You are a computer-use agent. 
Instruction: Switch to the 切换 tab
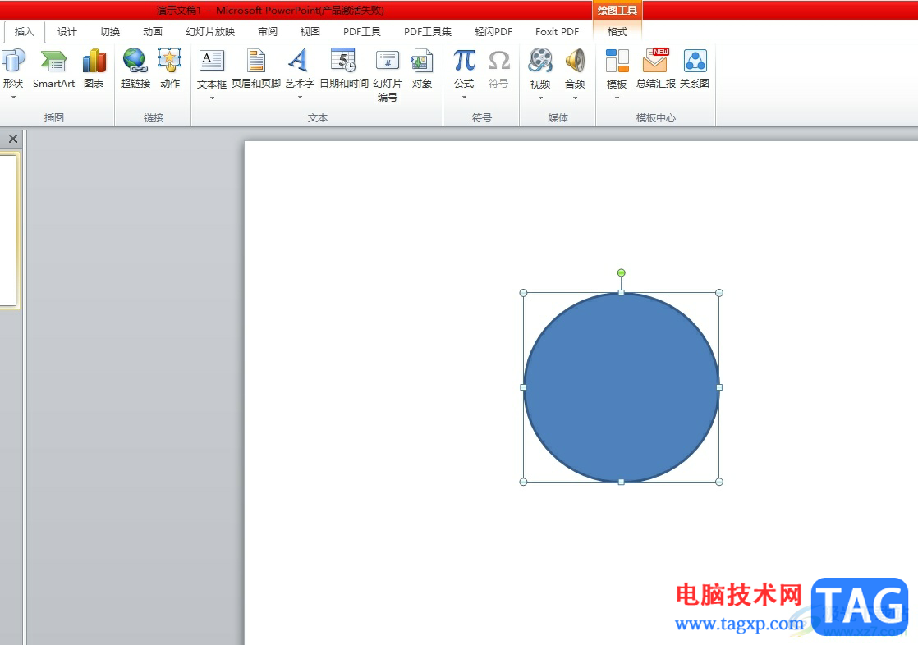(x=109, y=32)
